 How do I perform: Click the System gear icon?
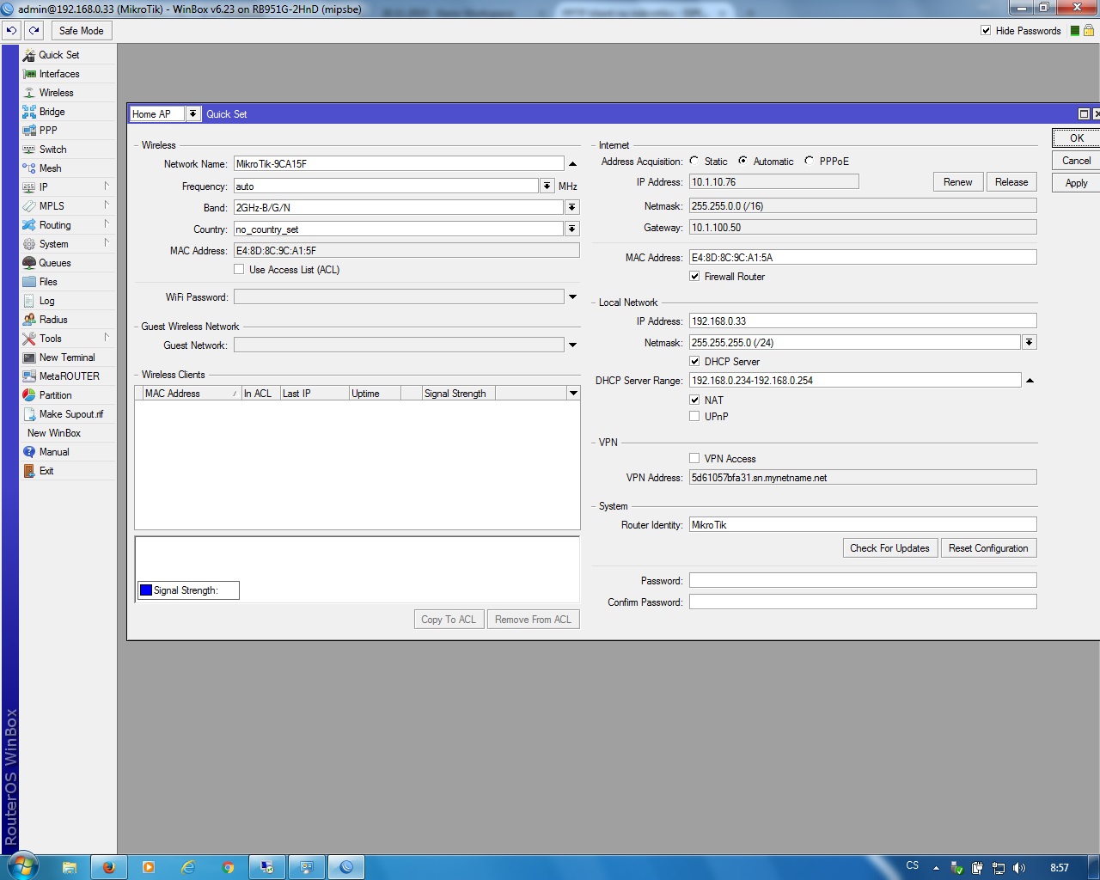click(29, 244)
